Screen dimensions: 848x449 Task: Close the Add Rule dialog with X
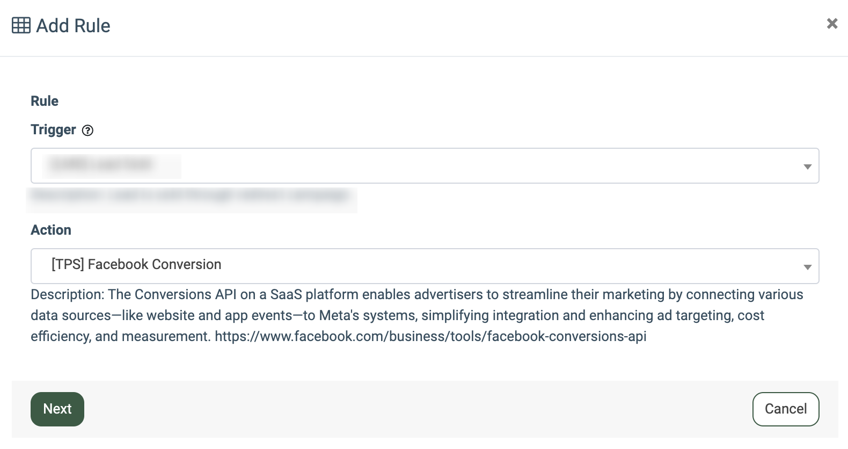832,24
